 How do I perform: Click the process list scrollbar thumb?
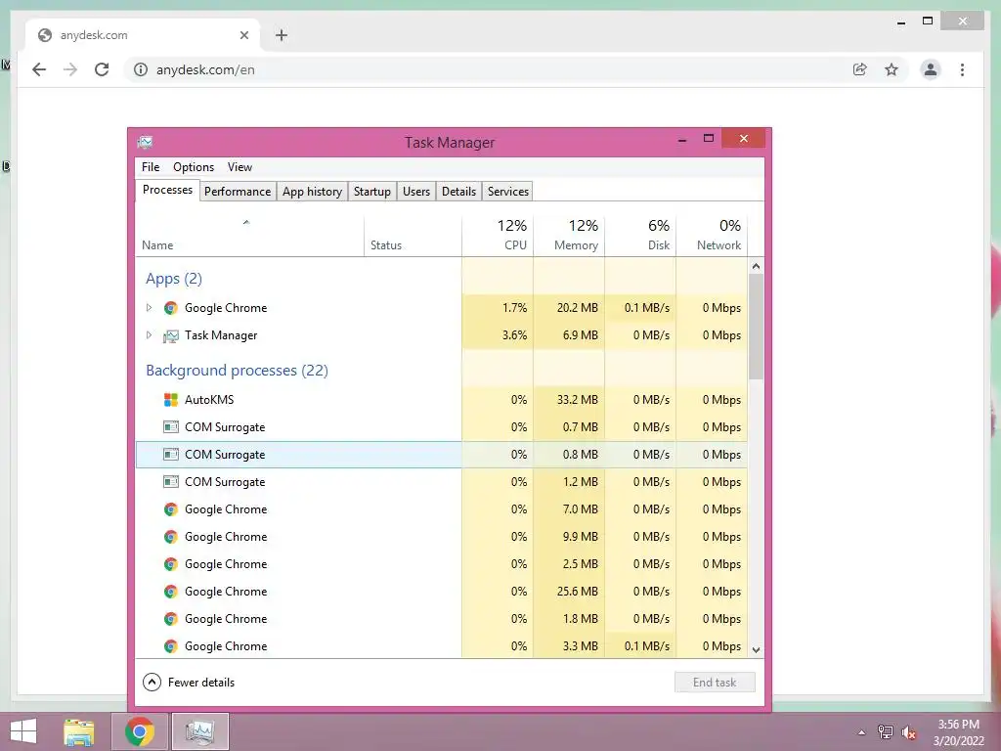pyautogui.click(x=756, y=327)
